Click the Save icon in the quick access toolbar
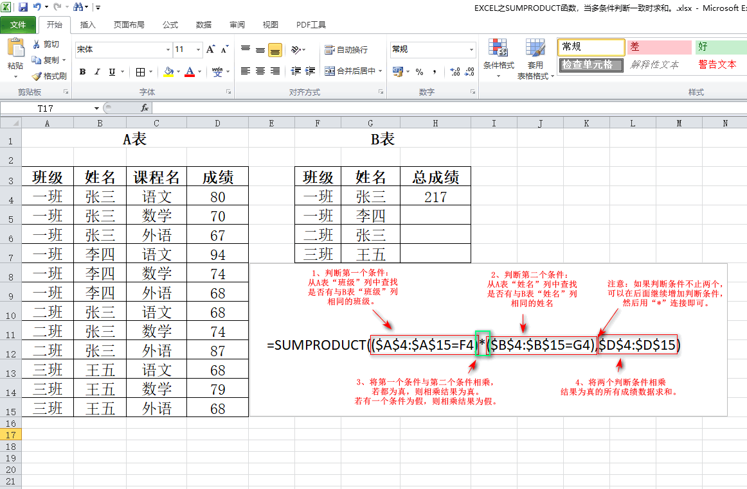Screen dimensions: 747x489 click(23, 7)
